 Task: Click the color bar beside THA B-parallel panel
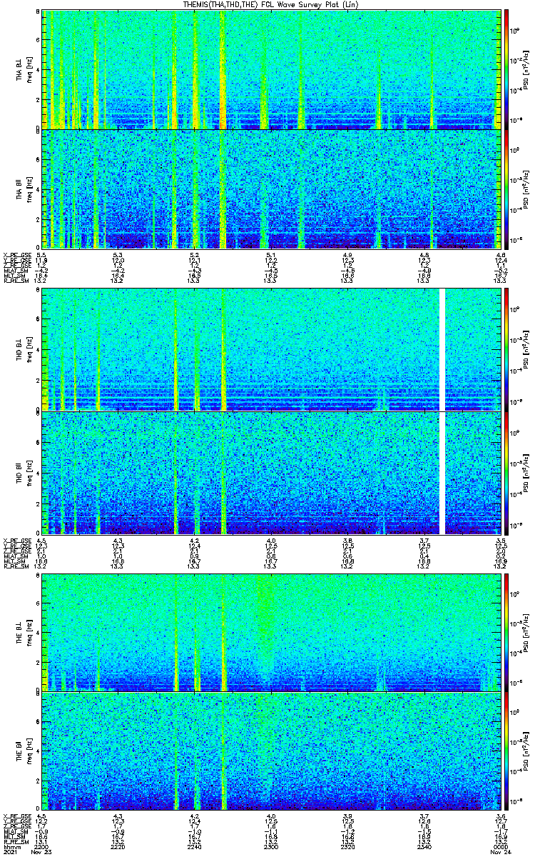click(x=507, y=189)
